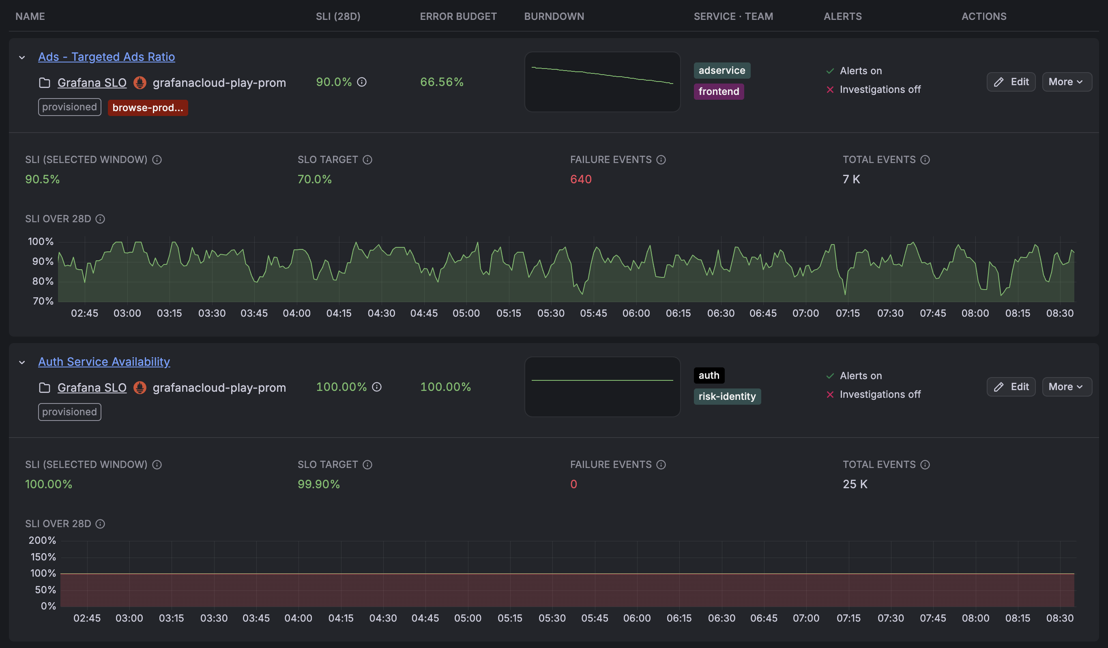Click info icon next to Ads SLI Over 28D
This screenshot has width=1108, height=648.
click(x=100, y=219)
